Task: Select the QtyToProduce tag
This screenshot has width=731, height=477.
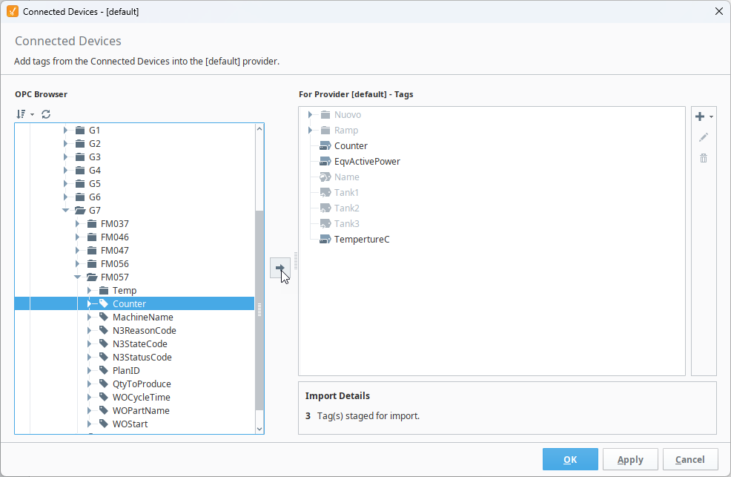Action: 142,384
